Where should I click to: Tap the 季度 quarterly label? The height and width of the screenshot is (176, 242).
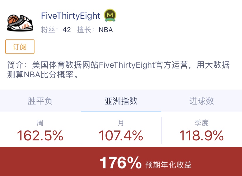tap(201, 123)
